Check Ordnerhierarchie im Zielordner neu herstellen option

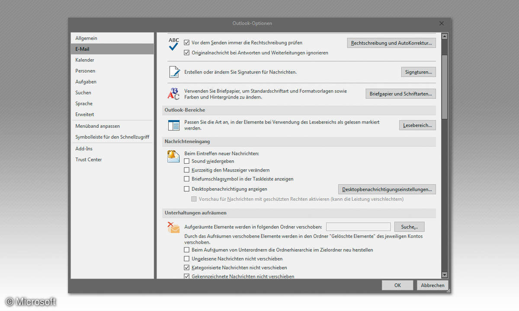pyautogui.click(x=187, y=250)
